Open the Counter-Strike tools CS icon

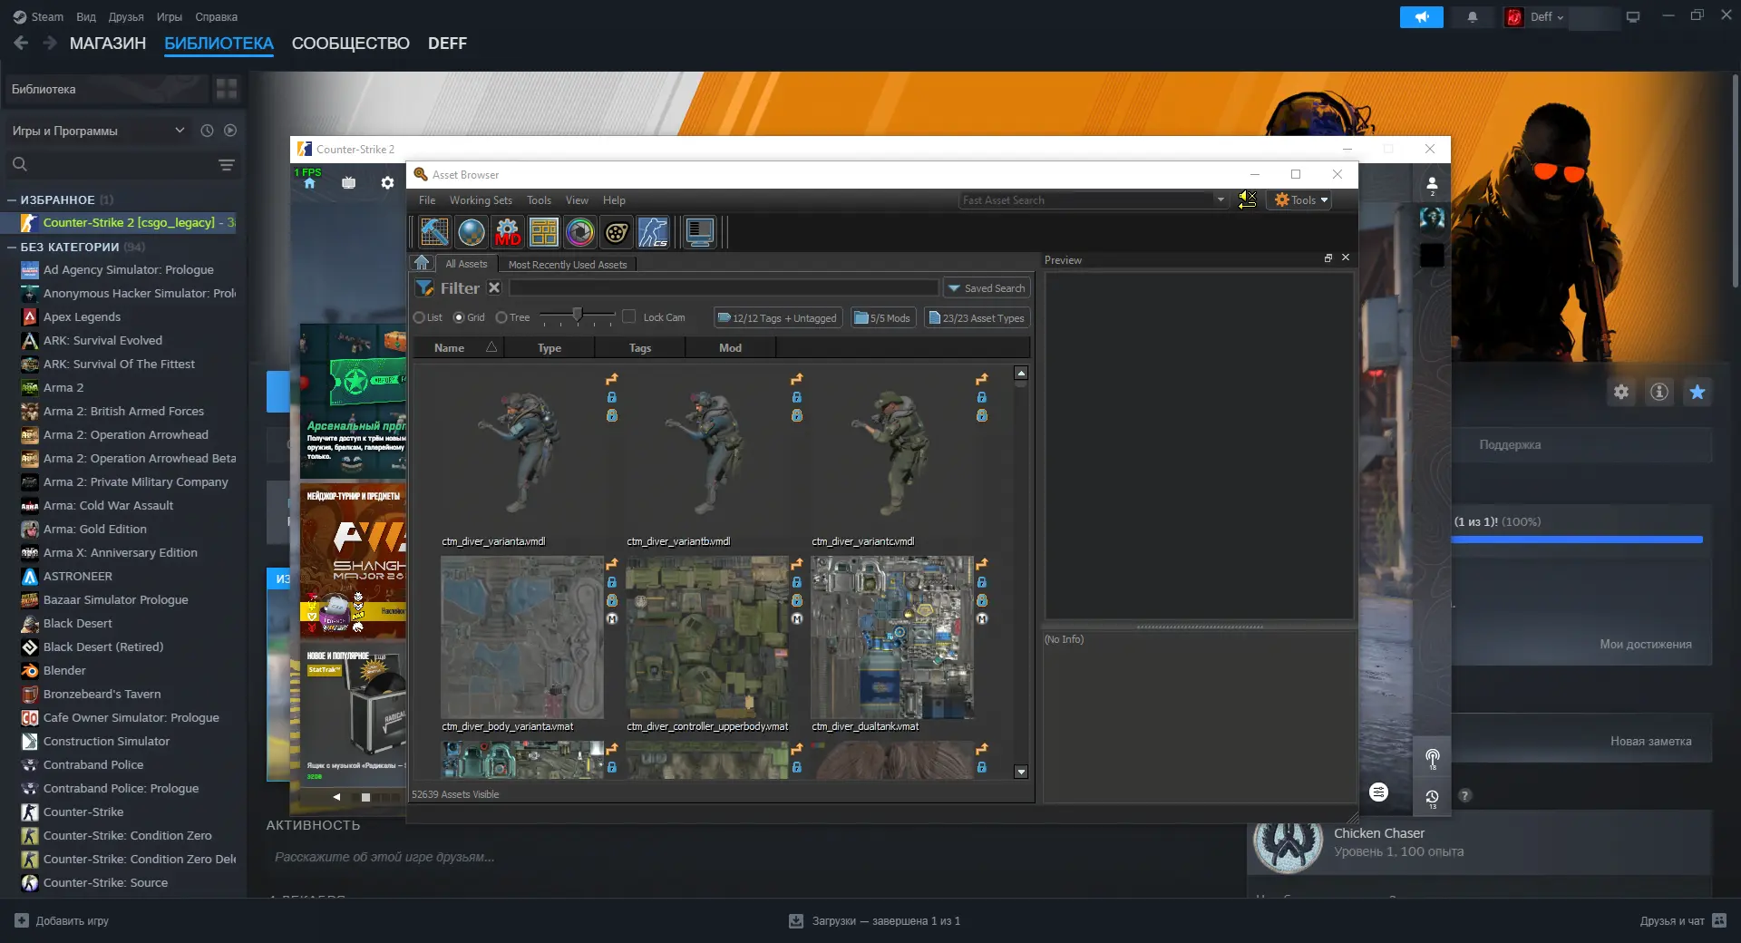tap(653, 233)
